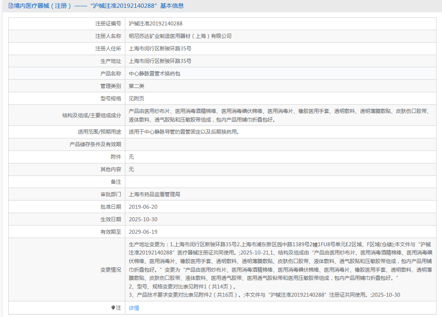Select registration number 沪械注准20192140288 value cell
Viewport: 442px width, 317px height.
point(155,24)
